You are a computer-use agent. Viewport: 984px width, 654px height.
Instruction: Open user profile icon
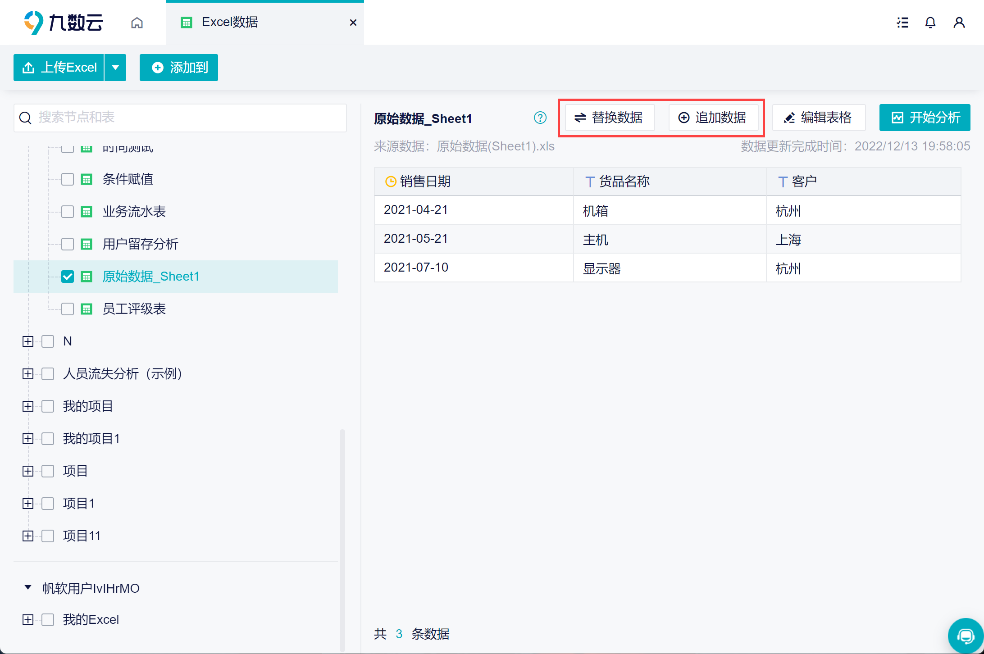(959, 23)
